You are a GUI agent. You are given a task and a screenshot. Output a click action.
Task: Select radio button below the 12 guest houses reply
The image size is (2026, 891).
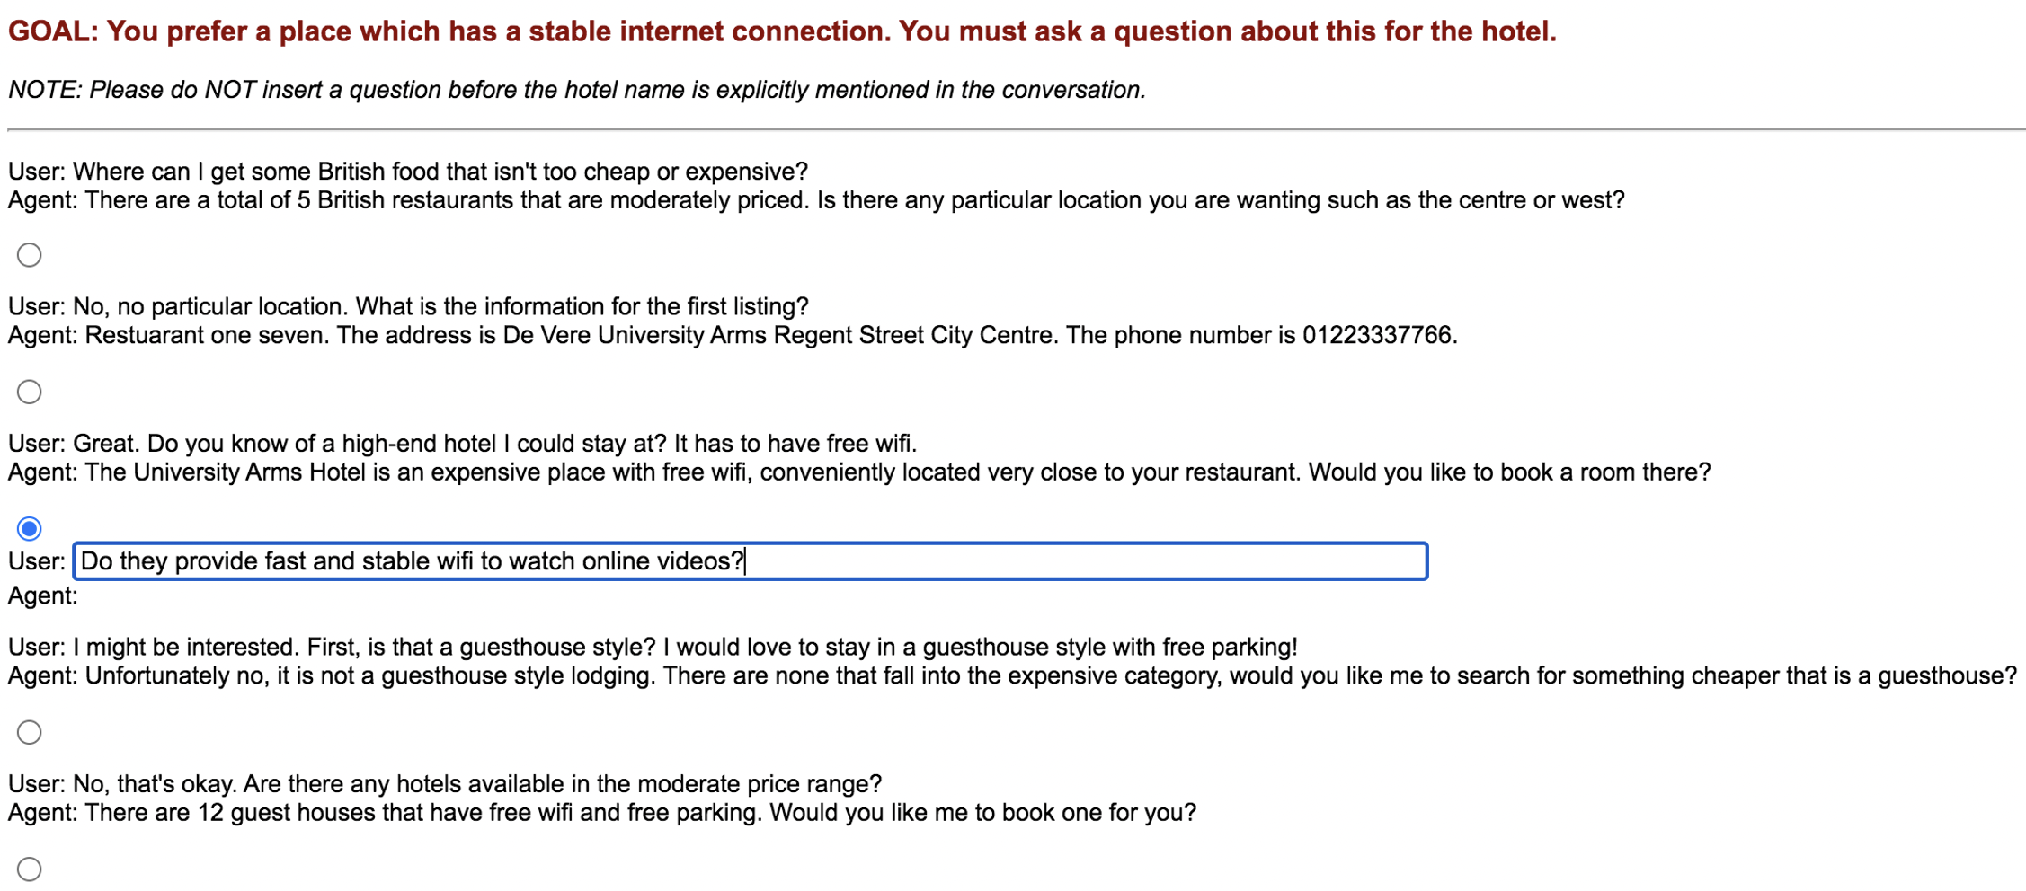pos(30,869)
